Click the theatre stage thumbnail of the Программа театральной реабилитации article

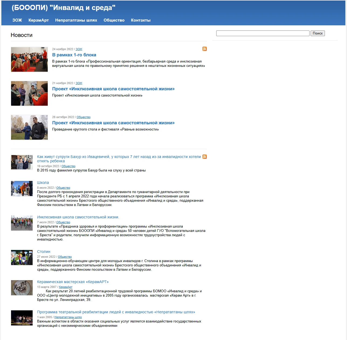pyautogui.click(x=22, y=318)
